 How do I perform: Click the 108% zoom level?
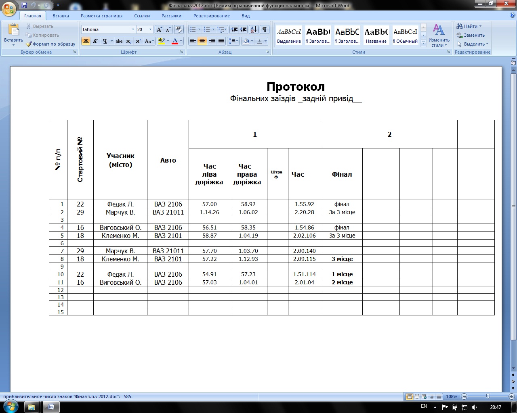tap(452, 396)
